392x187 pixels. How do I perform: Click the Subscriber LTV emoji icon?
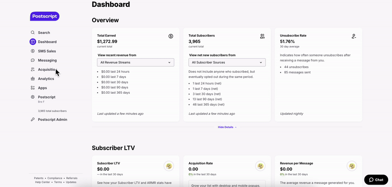[x=169, y=166]
